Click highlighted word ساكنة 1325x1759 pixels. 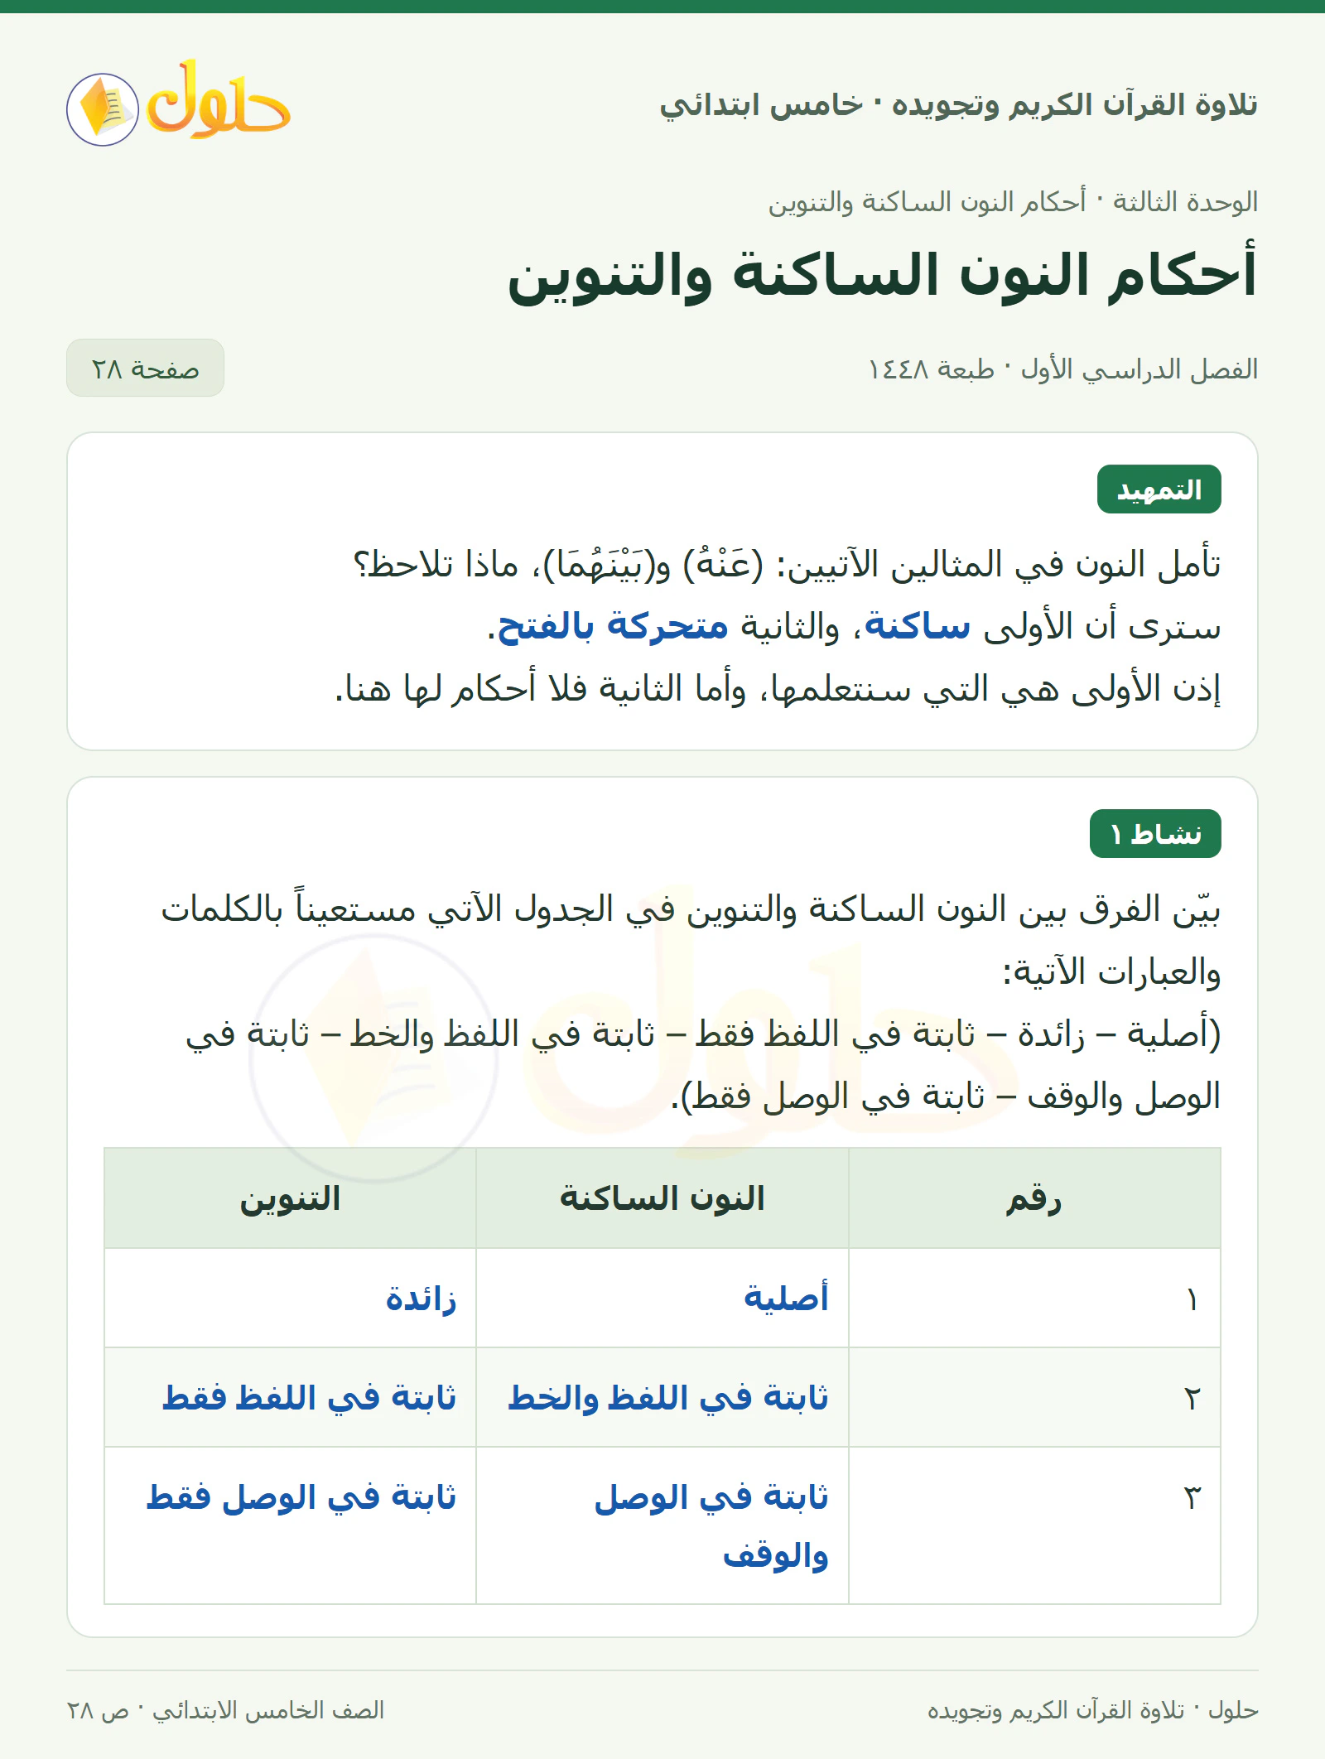tap(917, 626)
